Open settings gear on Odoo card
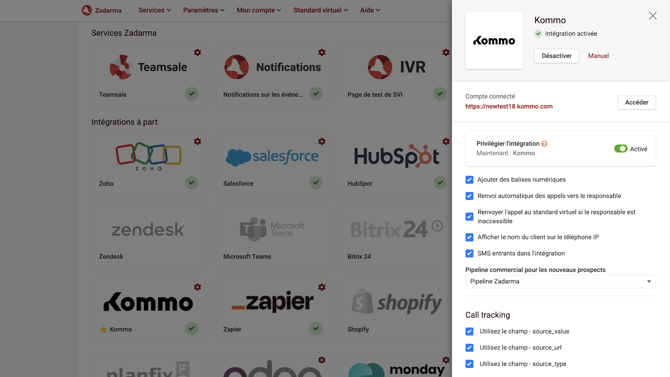 coord(322,360)
